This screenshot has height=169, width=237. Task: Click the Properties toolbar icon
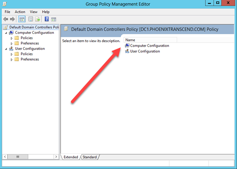tap(30, 19)
